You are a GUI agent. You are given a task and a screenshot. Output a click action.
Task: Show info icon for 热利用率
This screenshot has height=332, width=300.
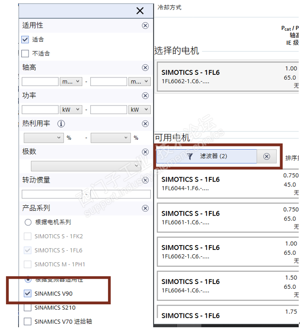tap(61, 124)
